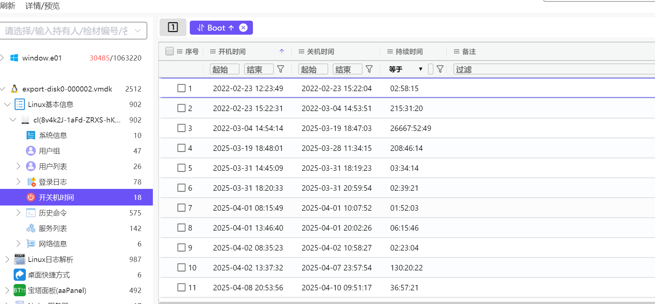This screenshot has width=655, height=304.
Task: Click the 持续时间 value input box
Action: (431, 69)
